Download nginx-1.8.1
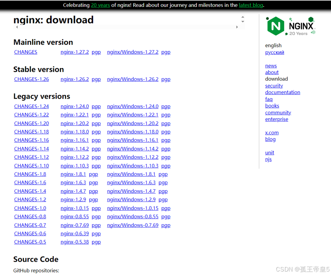331x275 pixels. point(73,174)
